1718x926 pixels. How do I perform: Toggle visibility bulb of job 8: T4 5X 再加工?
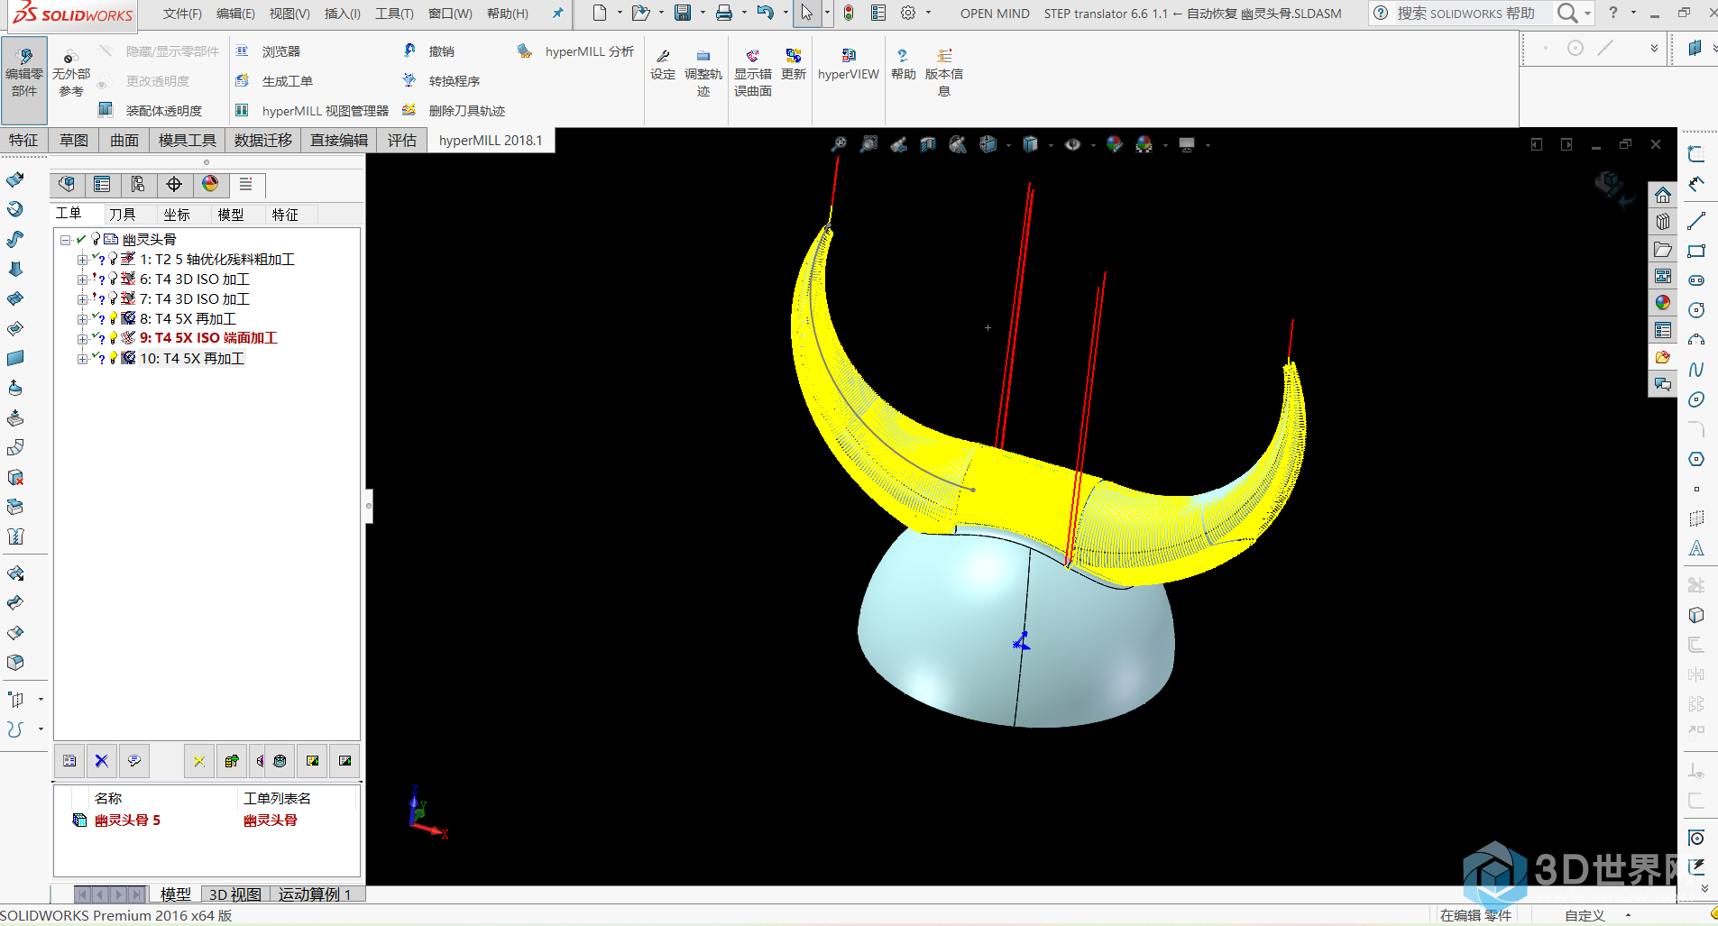pyautogui.click(x=114, y=318)
